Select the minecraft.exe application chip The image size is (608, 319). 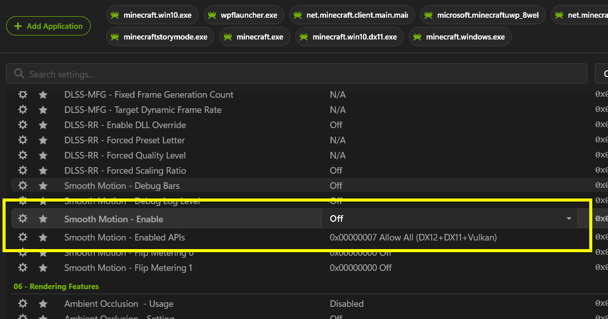(255, 37)
